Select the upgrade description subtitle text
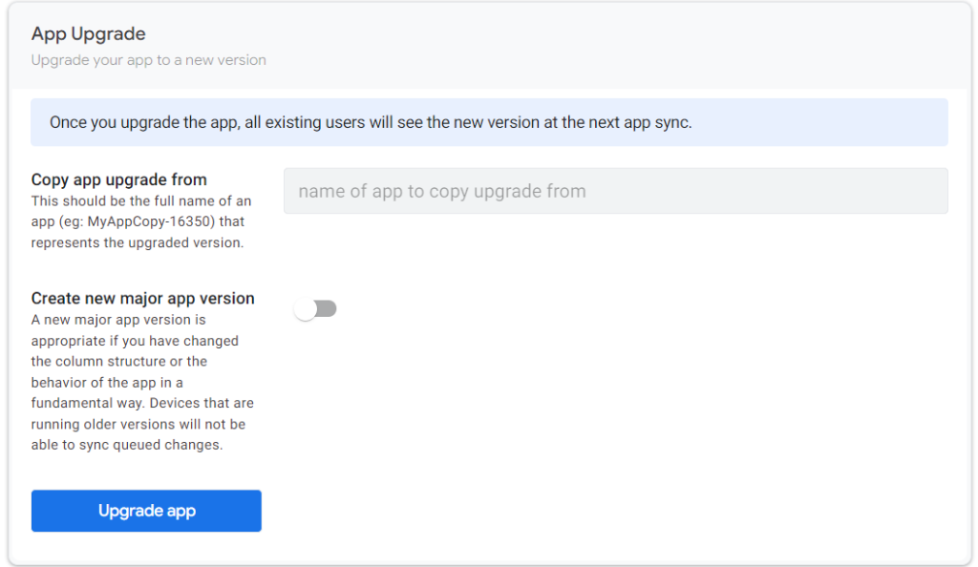Image resolution: width=978 pixels, height=567 pixels. 148,59
